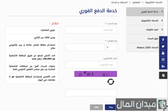
Task: Select خدمة الدفع الفوري sidebar item
Action: (x=145, y=12)
